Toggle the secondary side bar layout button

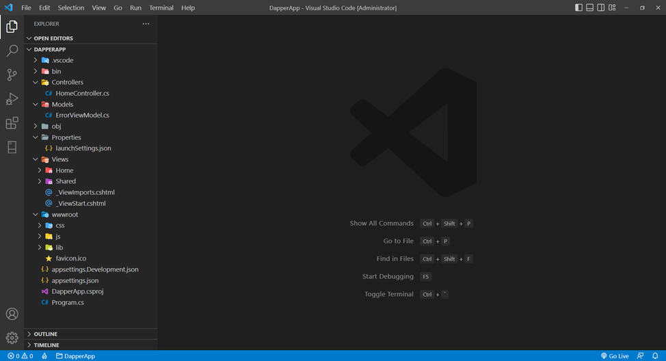coord(600,8)
